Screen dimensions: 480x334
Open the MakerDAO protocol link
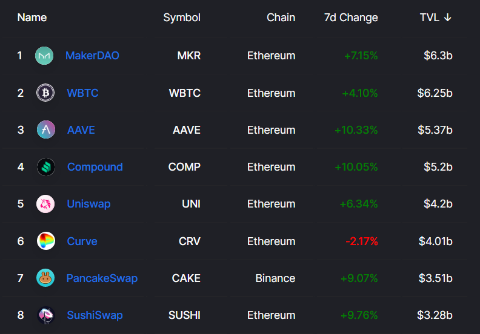tap(92, 56)
